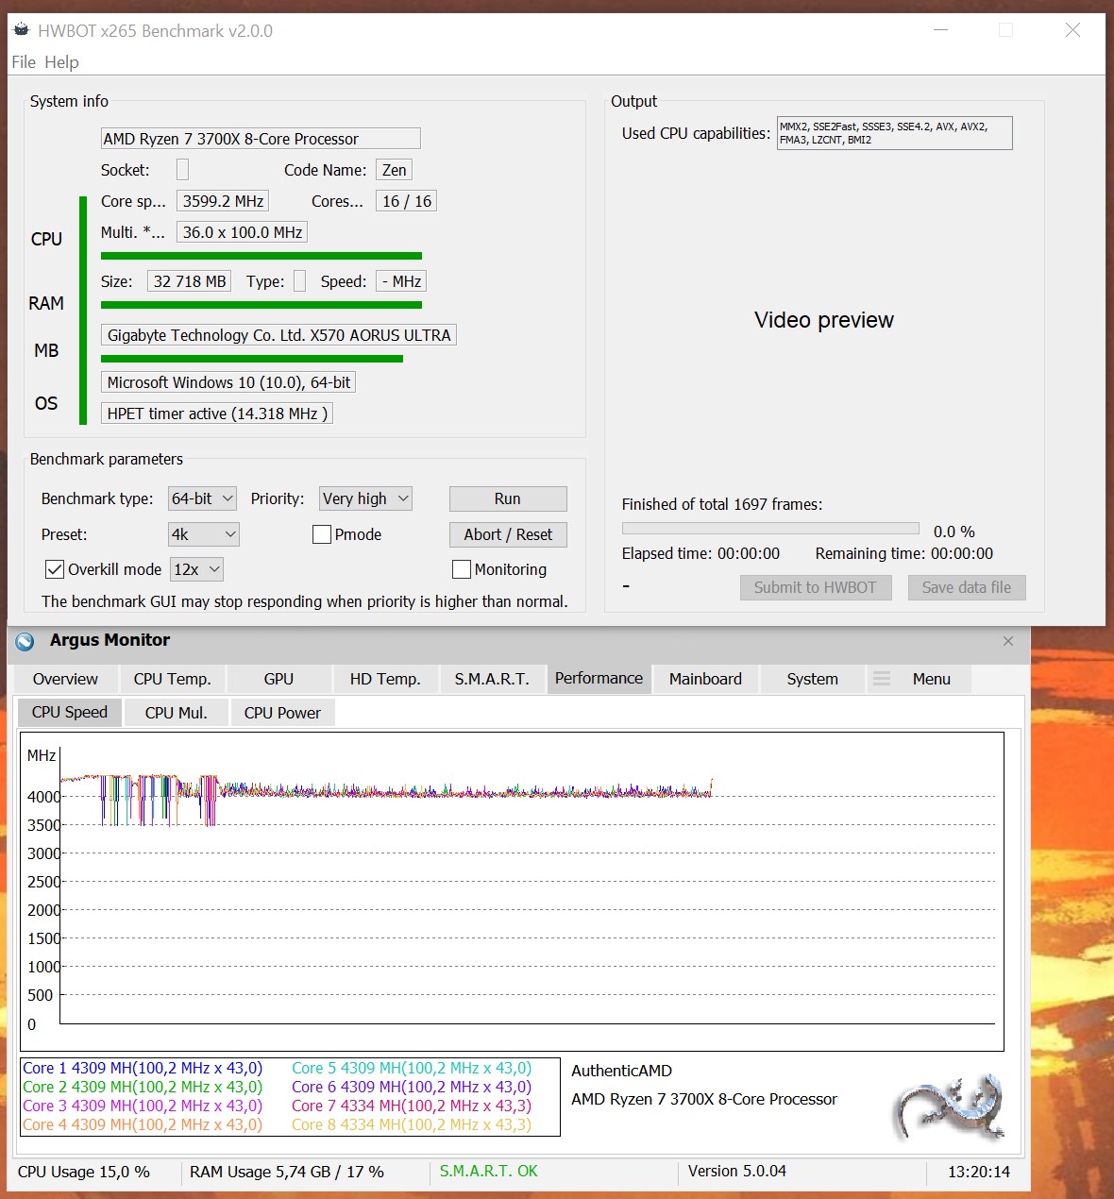Click the motherboard name field X570 AORUS ULTRA

point(278,335)
